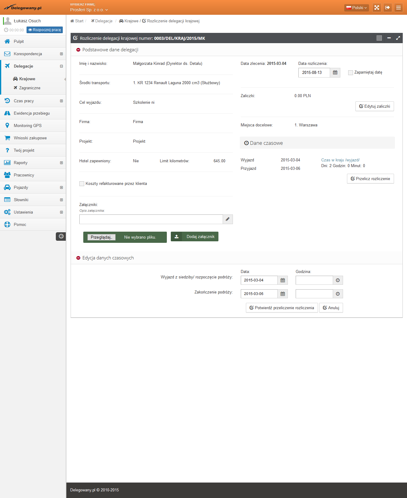407x498 pixels.
Task: Open the company selector Prosferi Sp. z o.o.
Action: coord(89,10)
